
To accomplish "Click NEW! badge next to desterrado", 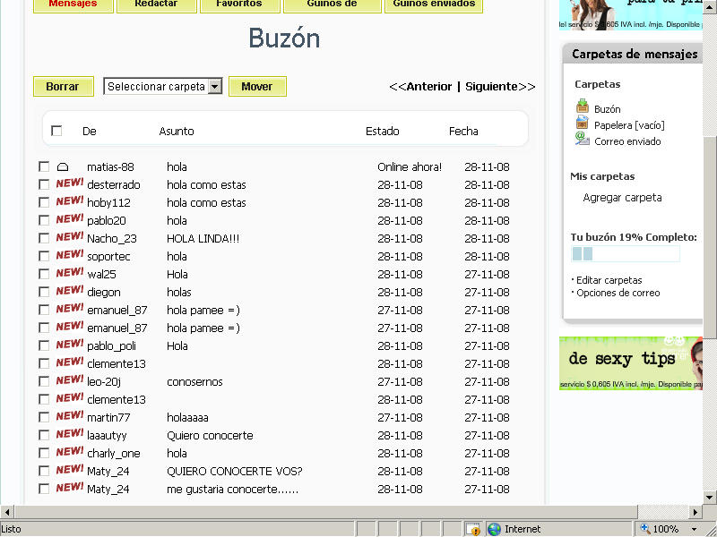I will tap(70, 183).
